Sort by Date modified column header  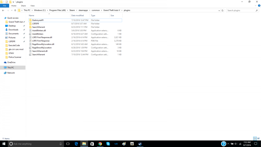point(80,15)
